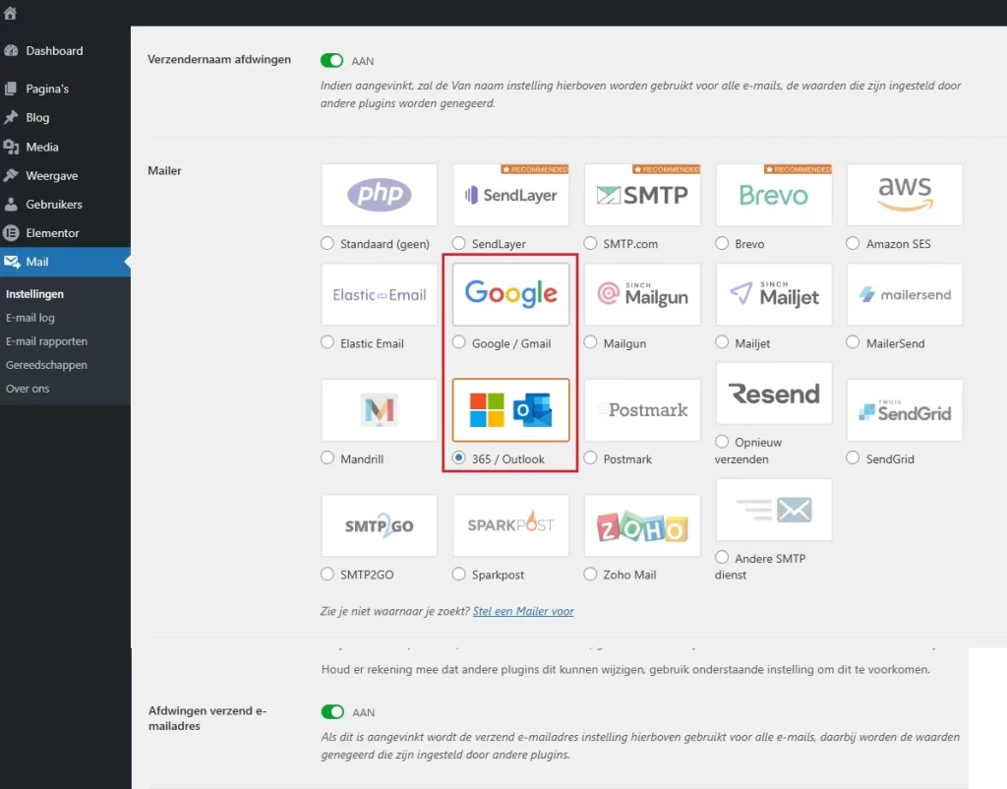
Task: Select Postmark radio button
Action: pyautogui.click(x=590, y=458)
